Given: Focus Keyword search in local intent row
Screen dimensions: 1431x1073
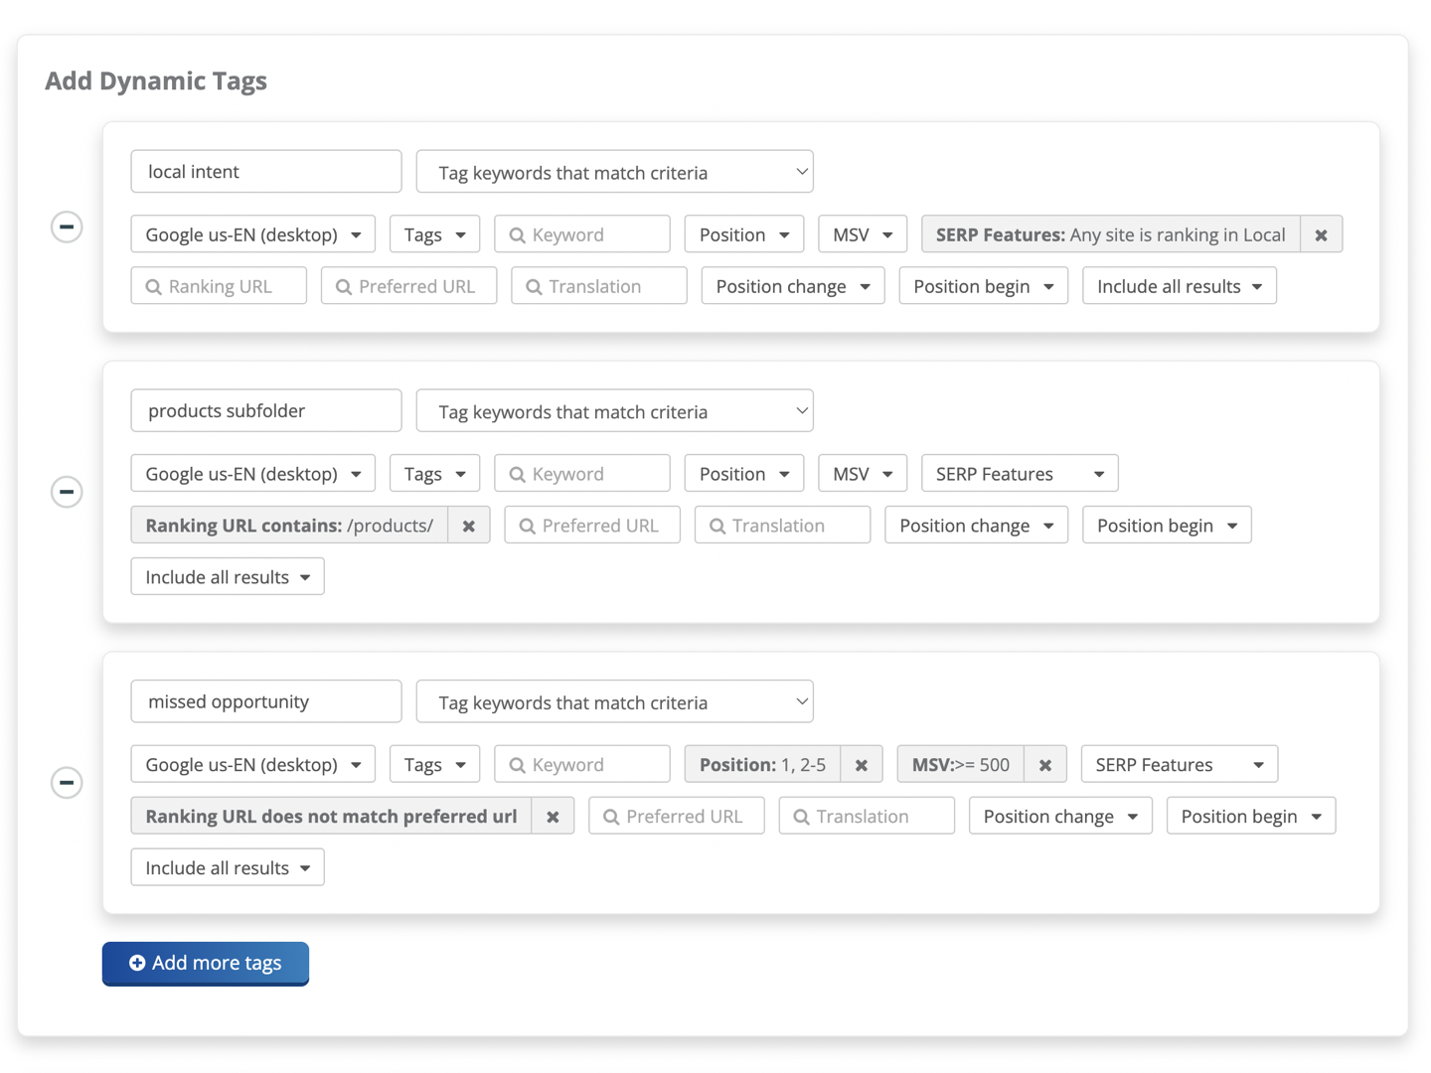Looking at the screenshot, I should tap(582, 234).
